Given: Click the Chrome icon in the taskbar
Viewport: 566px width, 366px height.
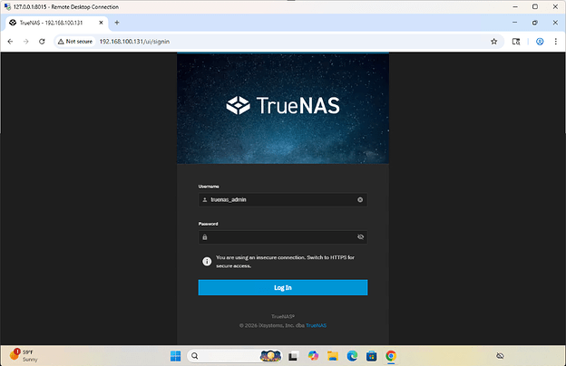Looking at the screenshot, I should pos(391,356).
